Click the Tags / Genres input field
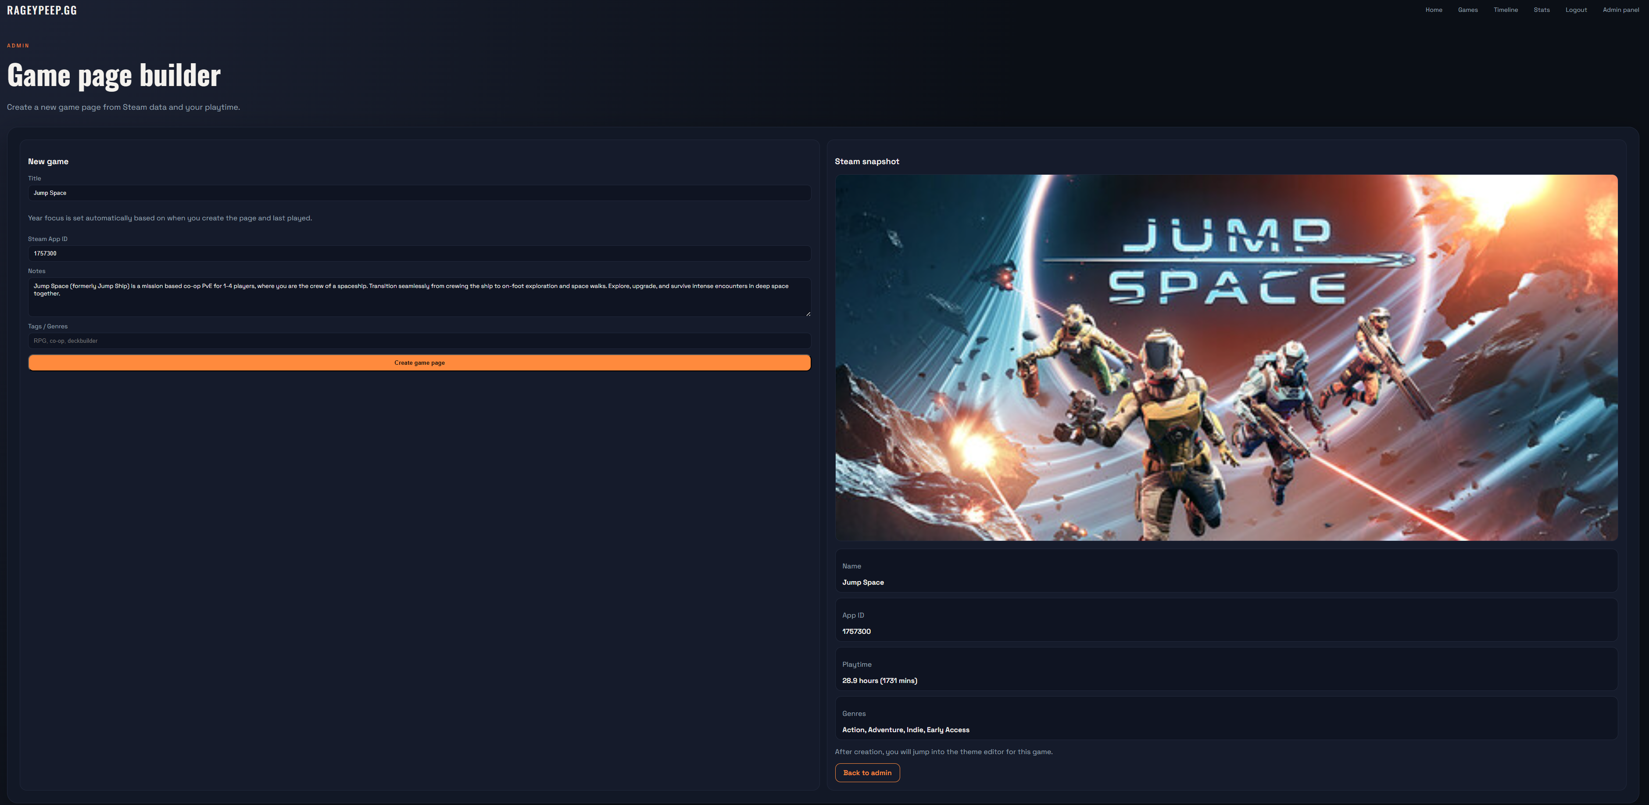 (419, 341)
